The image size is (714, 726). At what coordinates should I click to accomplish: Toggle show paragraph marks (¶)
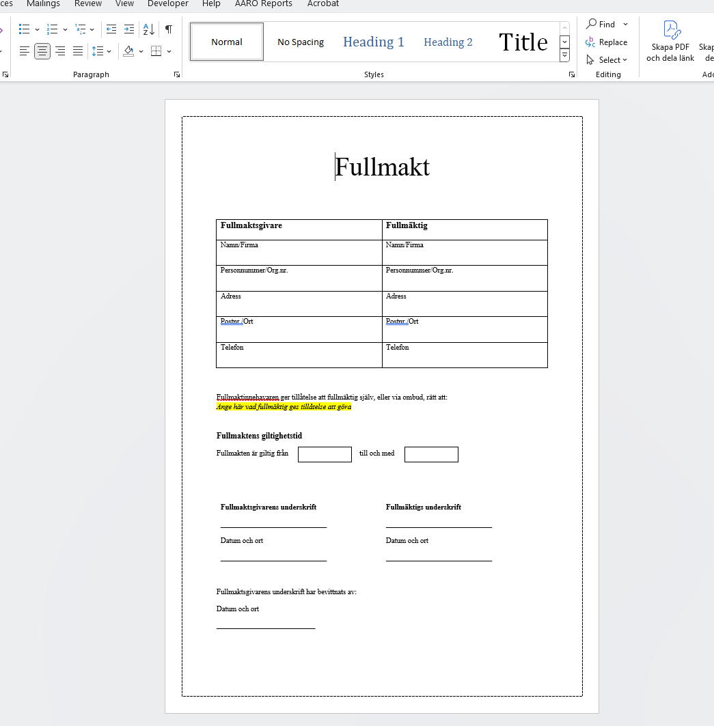pos(169,29)
